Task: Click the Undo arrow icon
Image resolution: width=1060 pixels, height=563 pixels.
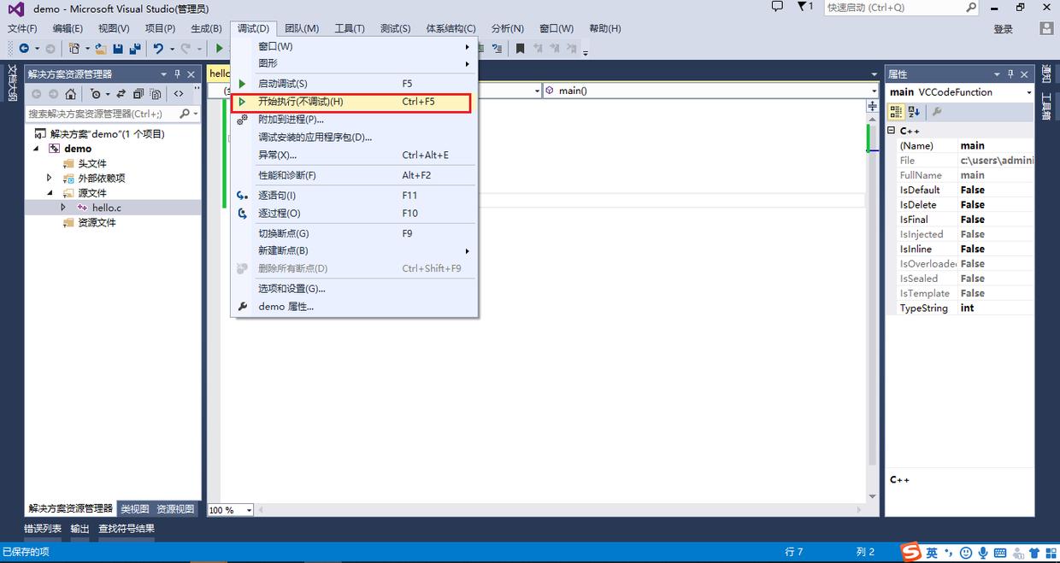Action: tap(160, 49)
